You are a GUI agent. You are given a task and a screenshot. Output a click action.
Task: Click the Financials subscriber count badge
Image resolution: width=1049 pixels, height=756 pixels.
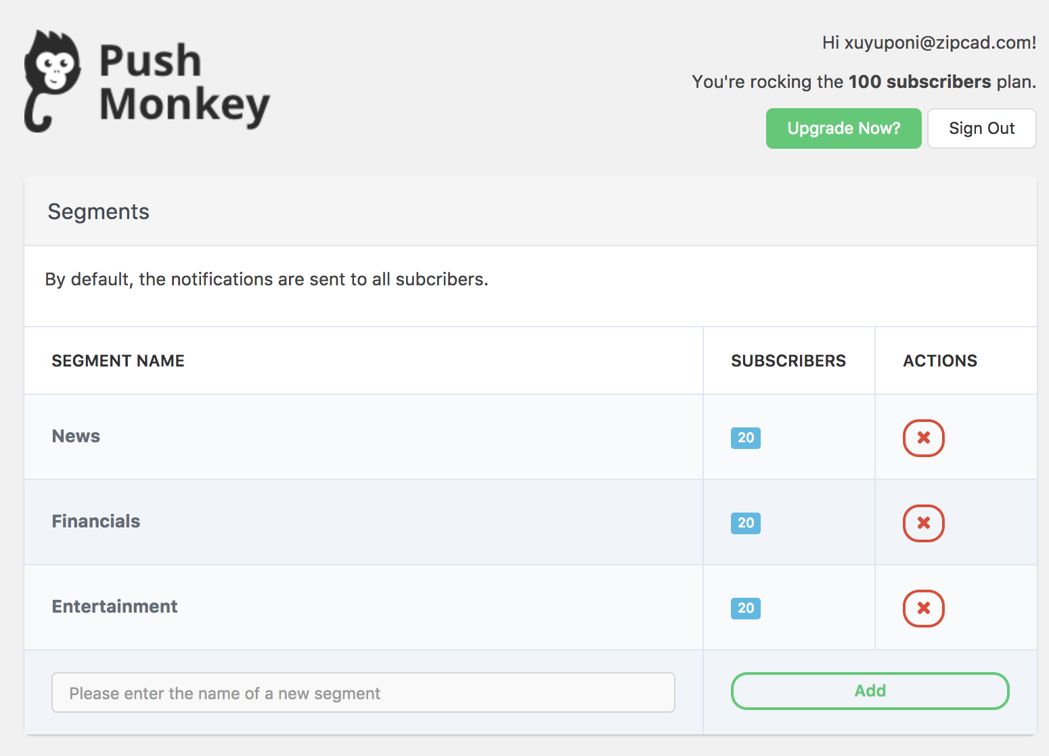745,523
